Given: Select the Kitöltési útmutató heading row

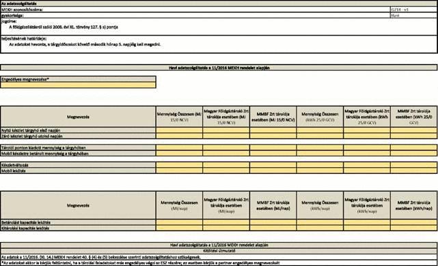Looking at the screenshot, I should [219, 251].
